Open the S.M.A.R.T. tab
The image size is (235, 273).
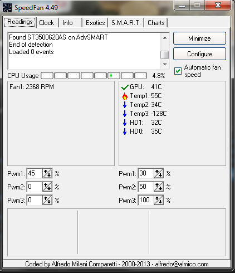click(126, 23)
